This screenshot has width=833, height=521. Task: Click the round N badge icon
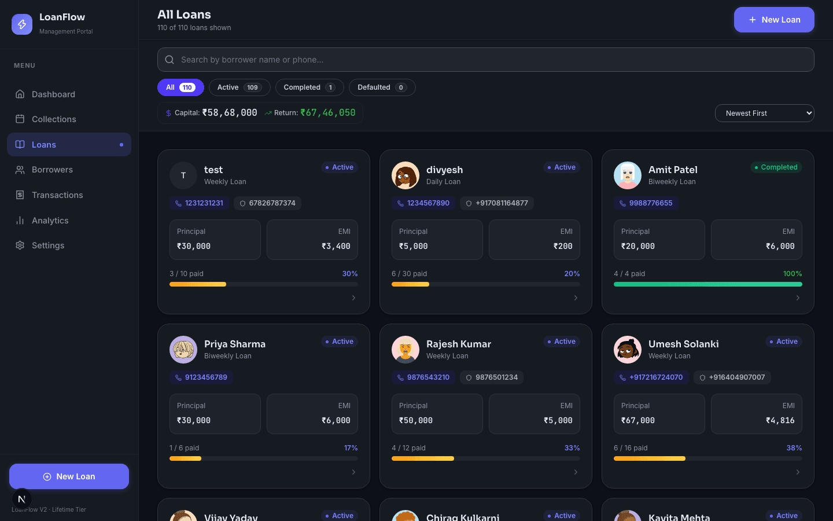pyautogui.click(x=22, y=499)
